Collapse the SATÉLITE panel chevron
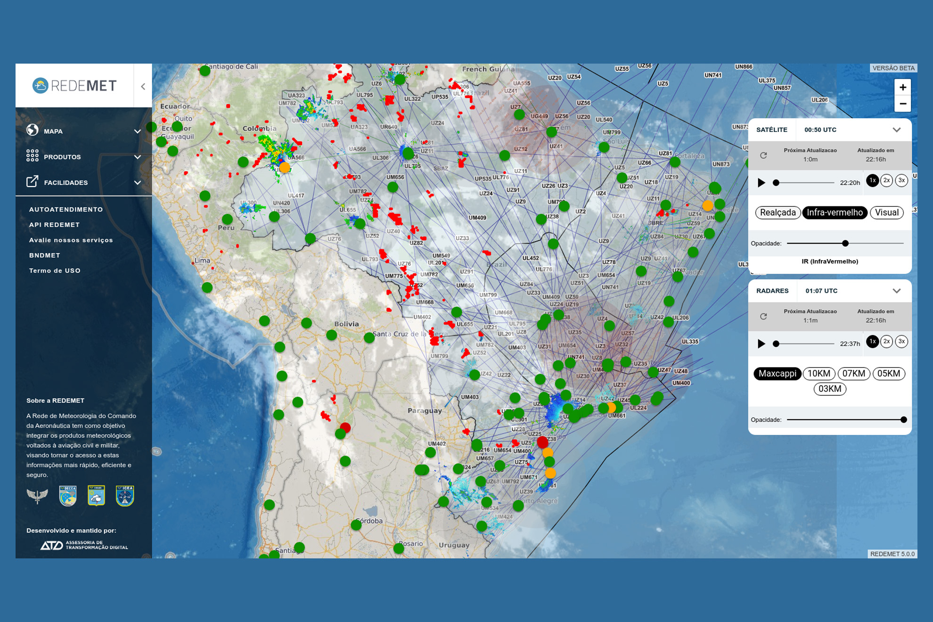Viewport: 933px width, 622px height. [896, 130]
